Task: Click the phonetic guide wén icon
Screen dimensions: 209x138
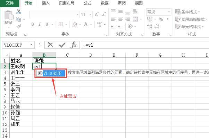Action: 100,24
